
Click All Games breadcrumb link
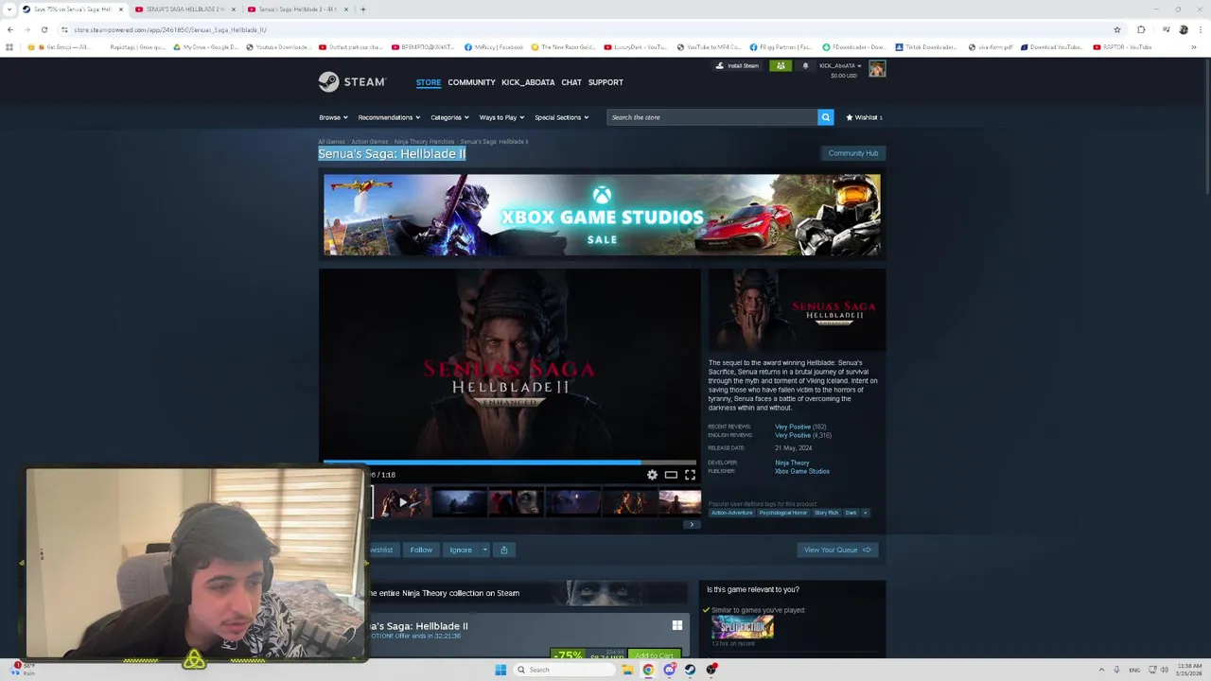pos(331,142)
